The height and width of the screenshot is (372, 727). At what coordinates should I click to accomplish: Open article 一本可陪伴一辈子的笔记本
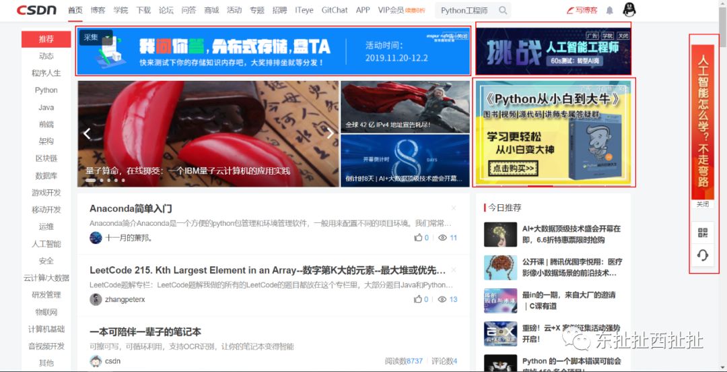pyautogui.click(x=145, y=332)
